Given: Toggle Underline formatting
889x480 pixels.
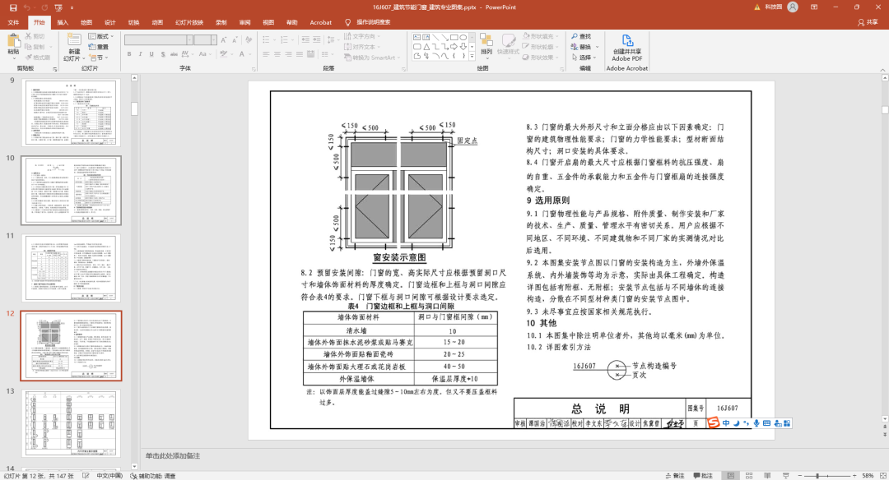Looking at the screenshot, I should pos(151,54).
